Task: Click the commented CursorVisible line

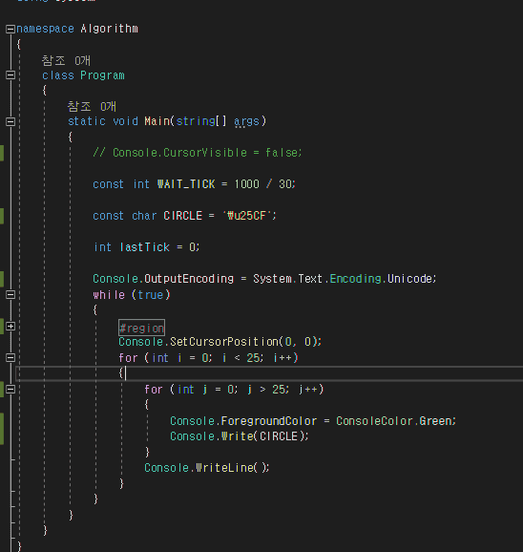Action: 198,153
